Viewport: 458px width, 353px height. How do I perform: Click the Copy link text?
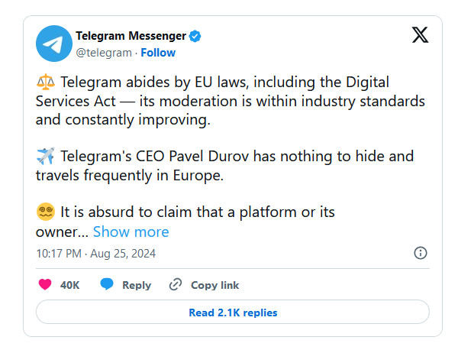point(214,285)
